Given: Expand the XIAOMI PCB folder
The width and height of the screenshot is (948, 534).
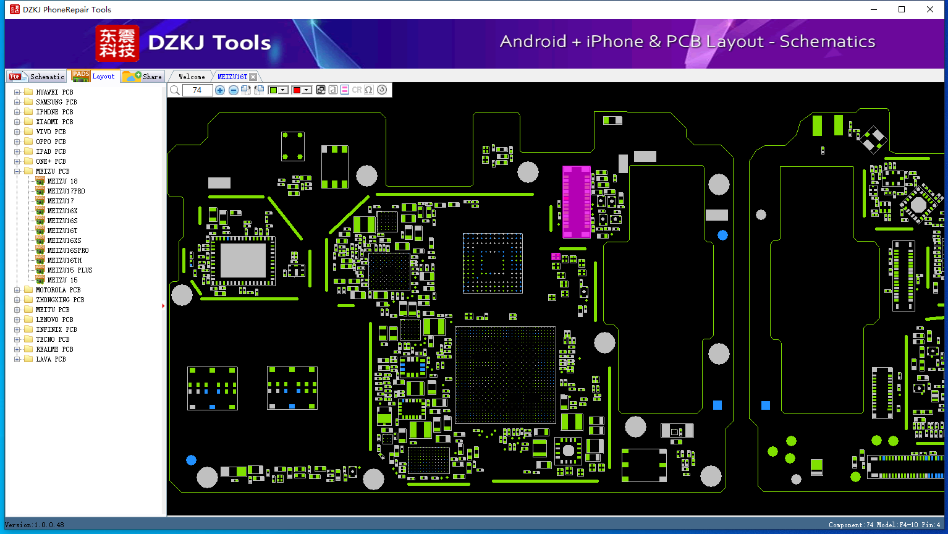Looking at the screenshot, I should [x=17, y=122].
